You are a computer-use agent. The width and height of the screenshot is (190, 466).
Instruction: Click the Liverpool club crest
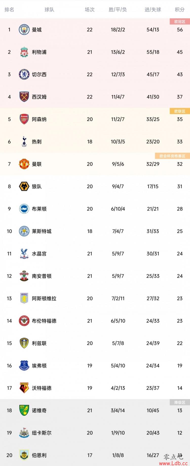point(24,52)
